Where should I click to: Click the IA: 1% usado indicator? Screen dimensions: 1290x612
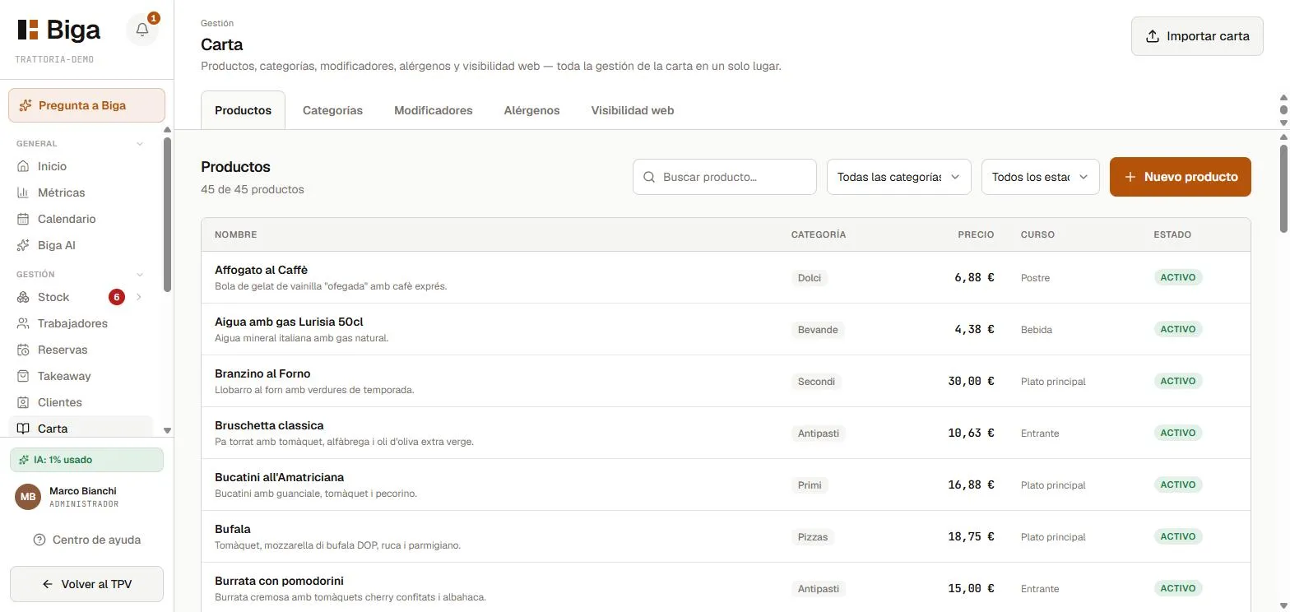(86, 460)
